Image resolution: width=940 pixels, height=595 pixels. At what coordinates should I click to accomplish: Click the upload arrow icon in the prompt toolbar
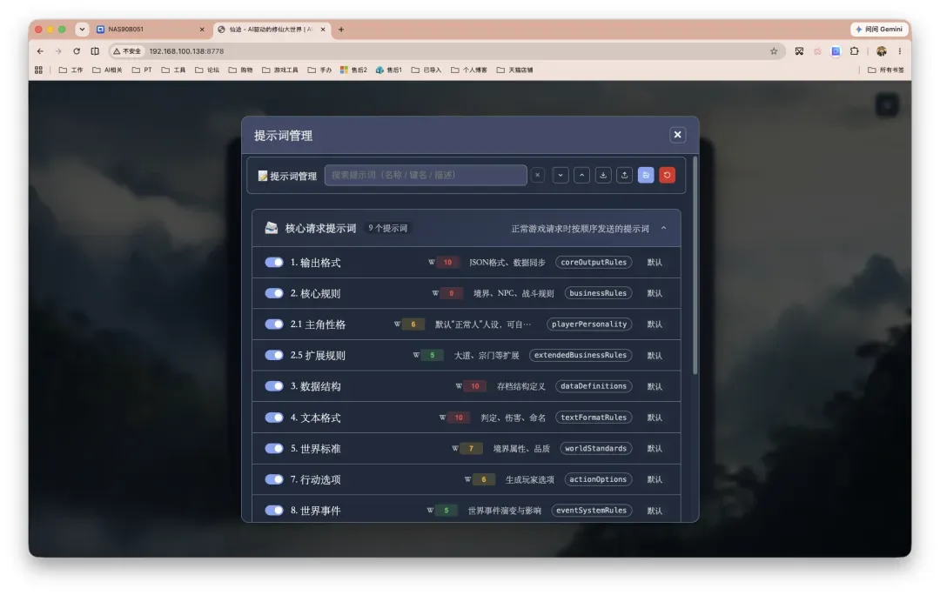point(624,175)
